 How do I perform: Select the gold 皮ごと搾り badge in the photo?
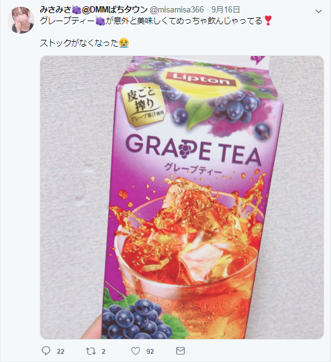tap(144, 105)
